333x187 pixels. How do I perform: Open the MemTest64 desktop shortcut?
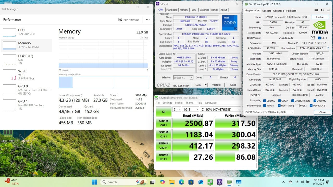click(x=8, y=136)
